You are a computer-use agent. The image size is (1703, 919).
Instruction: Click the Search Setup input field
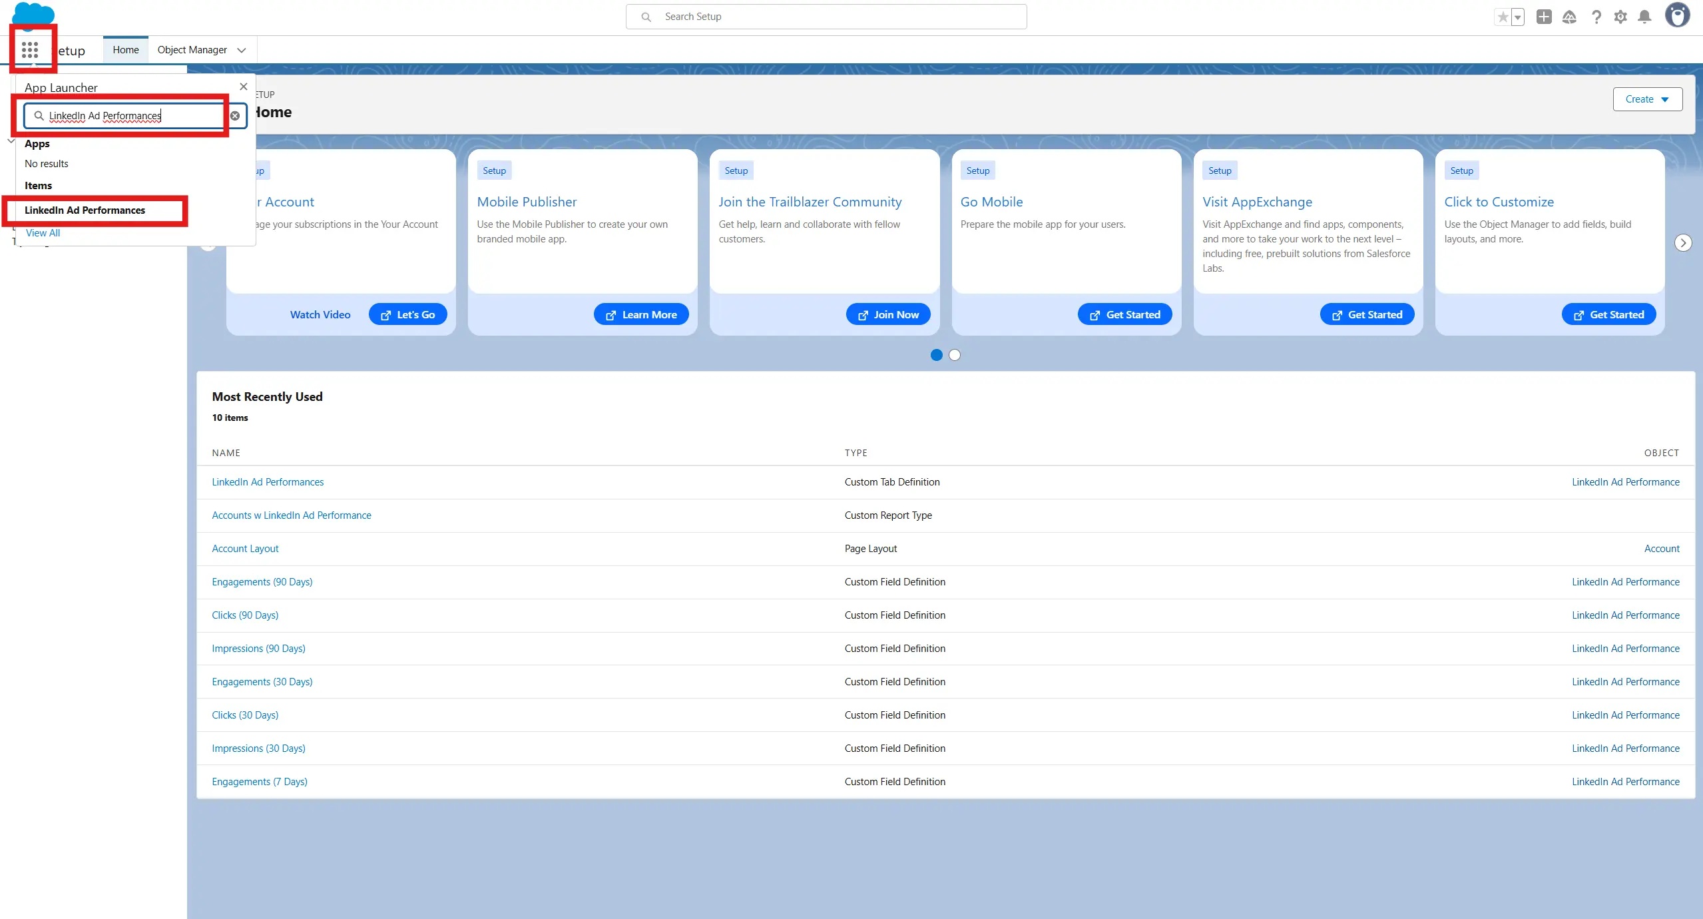[826, 17]
